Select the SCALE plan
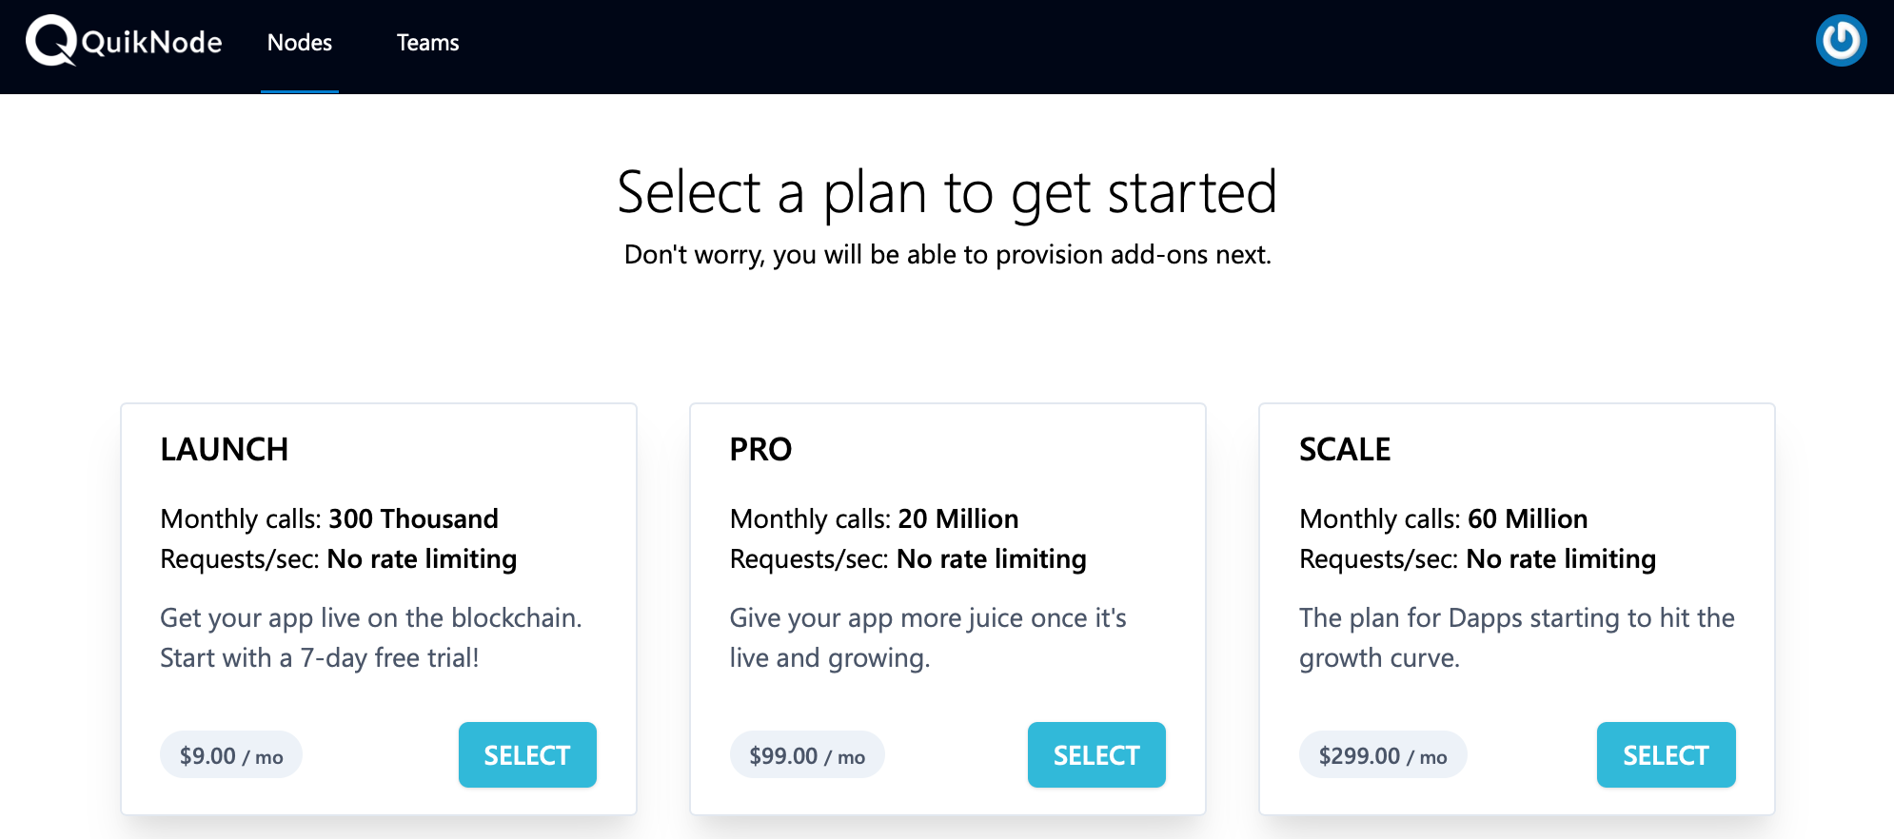 click(1666, 754)
